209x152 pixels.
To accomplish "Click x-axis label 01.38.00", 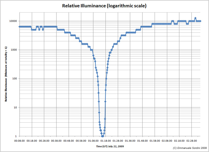I will [x=130, y=141].
